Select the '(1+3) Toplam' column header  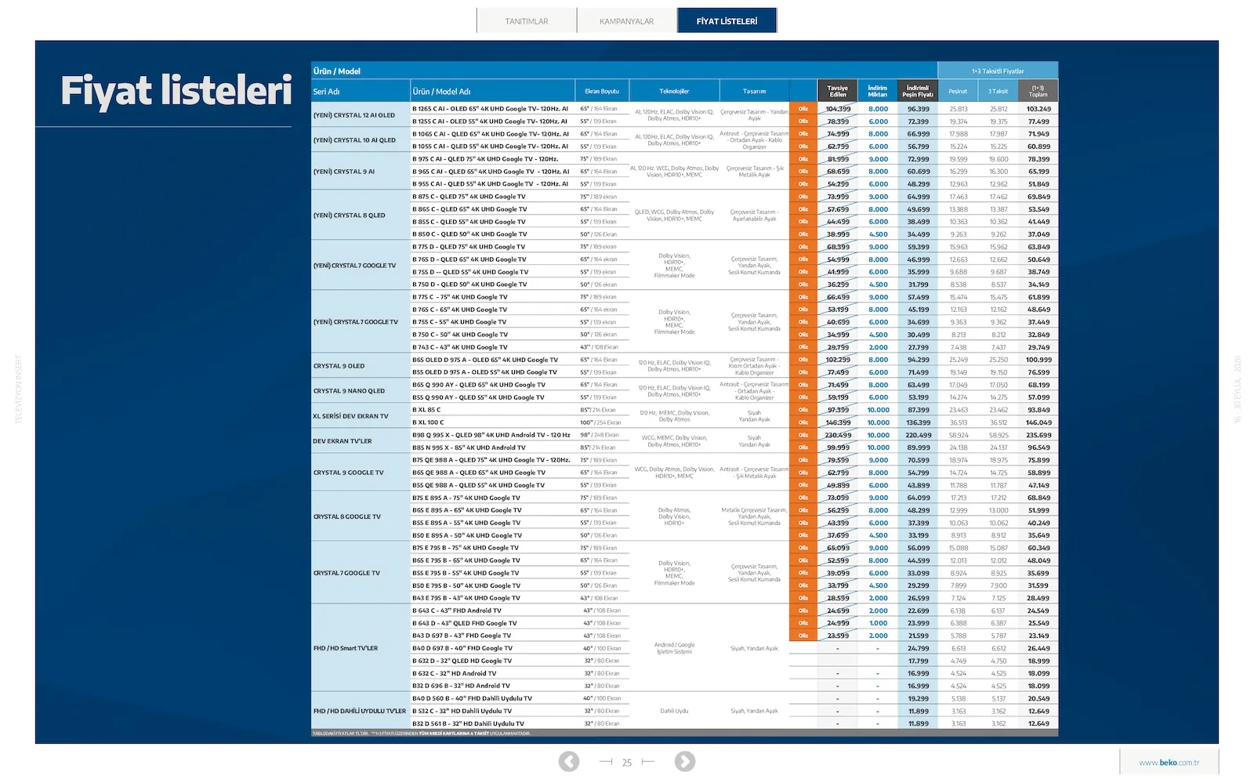coord(1038,91)
